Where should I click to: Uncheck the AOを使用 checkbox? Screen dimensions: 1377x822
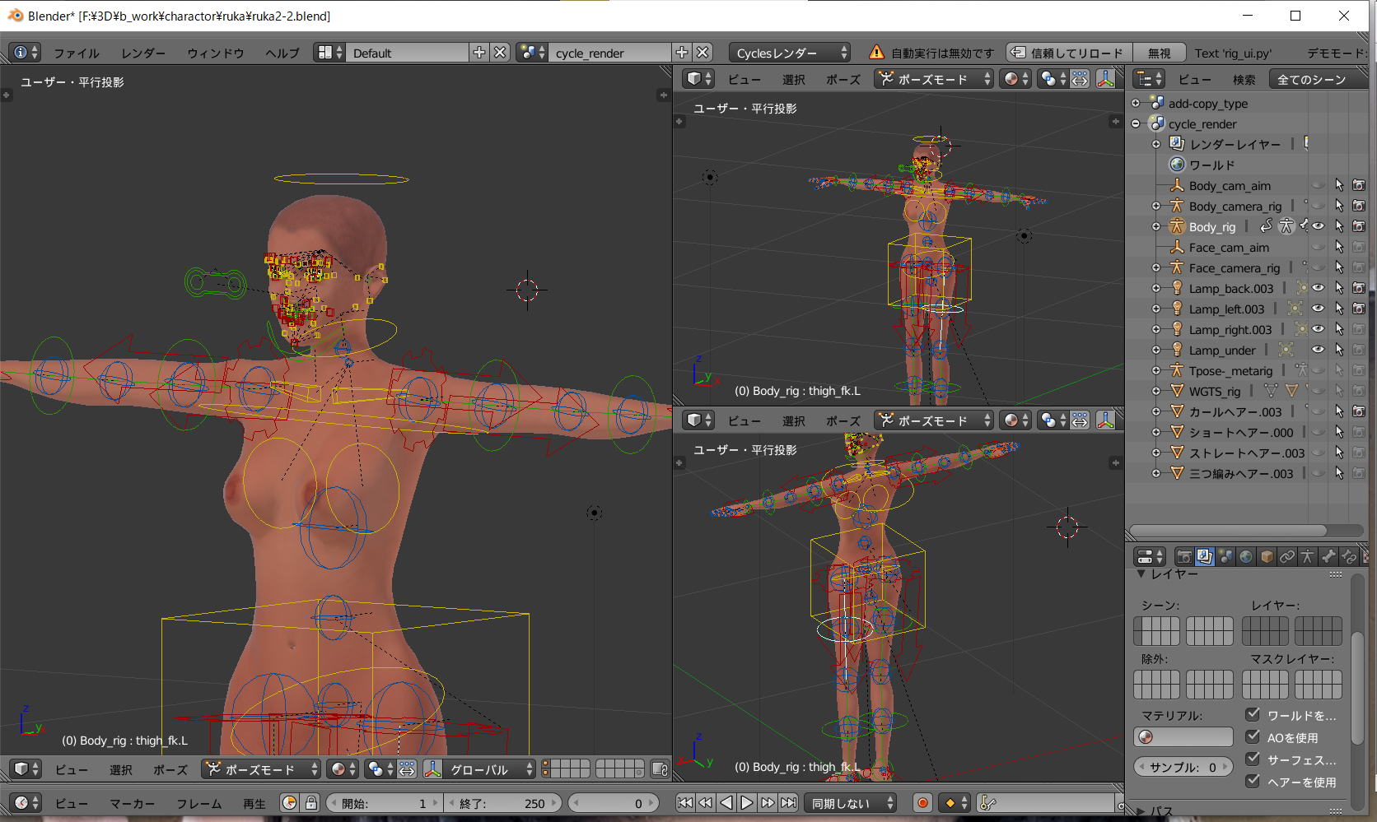pos(1253,737)
